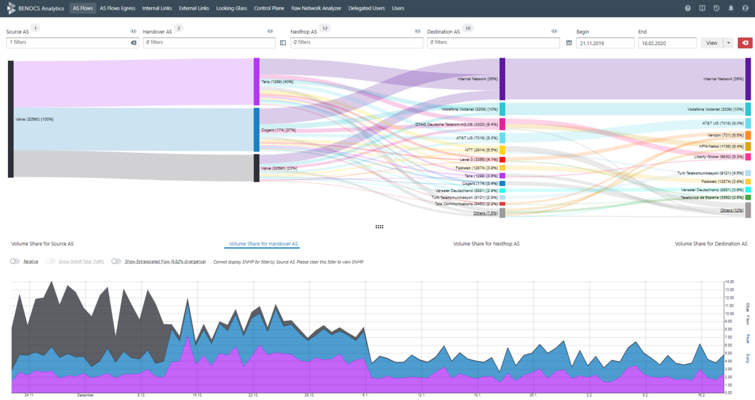755x400 pixels.
Task: Click Tata Communications (6453) nexthop label
Action: tap(466, 203)
